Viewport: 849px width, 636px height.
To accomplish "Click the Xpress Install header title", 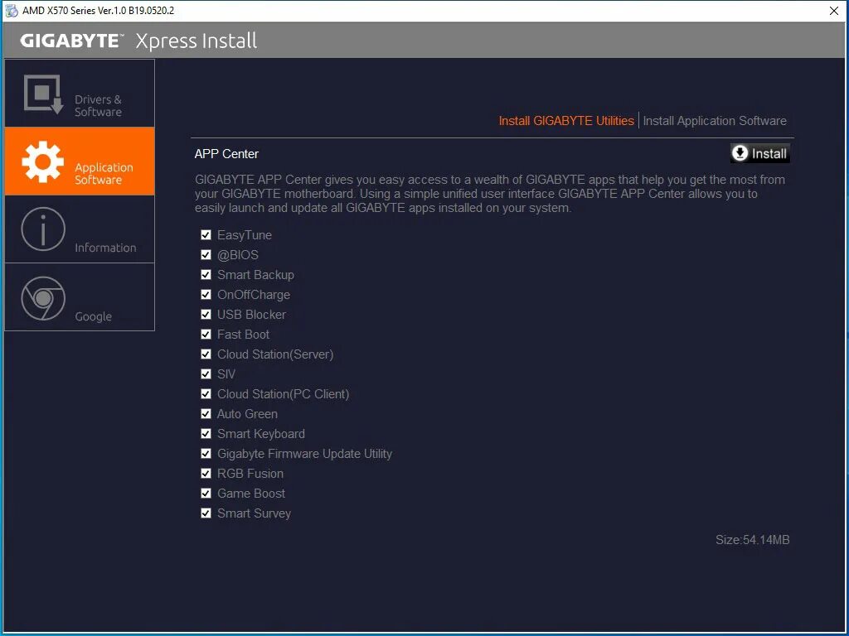I will point(196,41).
